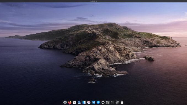Open the Finder-style file manager icon

coord(84,102)
